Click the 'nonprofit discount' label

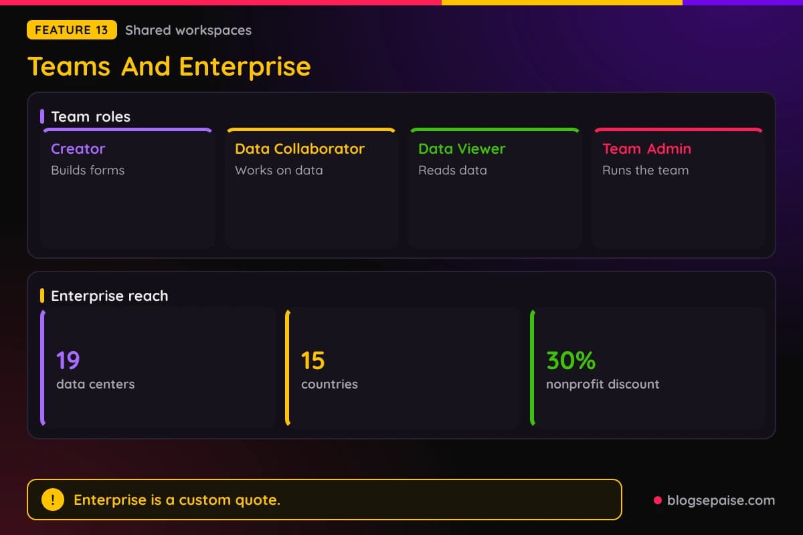[x=603, y=384]
